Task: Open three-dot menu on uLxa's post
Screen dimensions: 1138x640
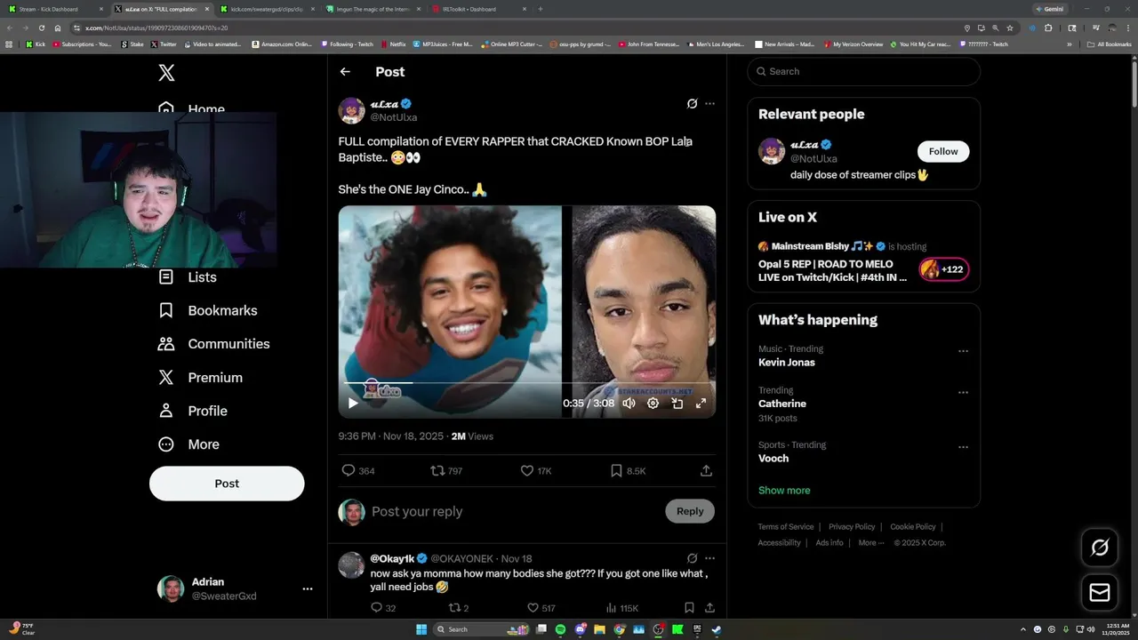Action: tap(709, 104)
